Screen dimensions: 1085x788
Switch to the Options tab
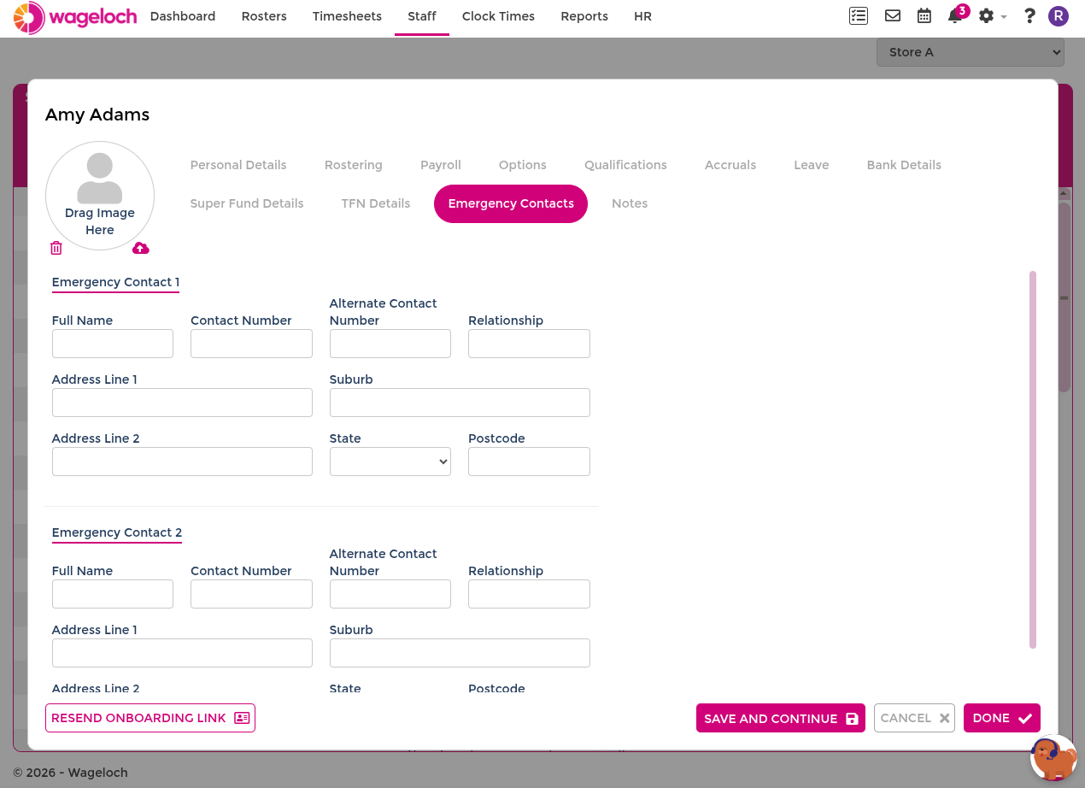click(x=523, y=165)
